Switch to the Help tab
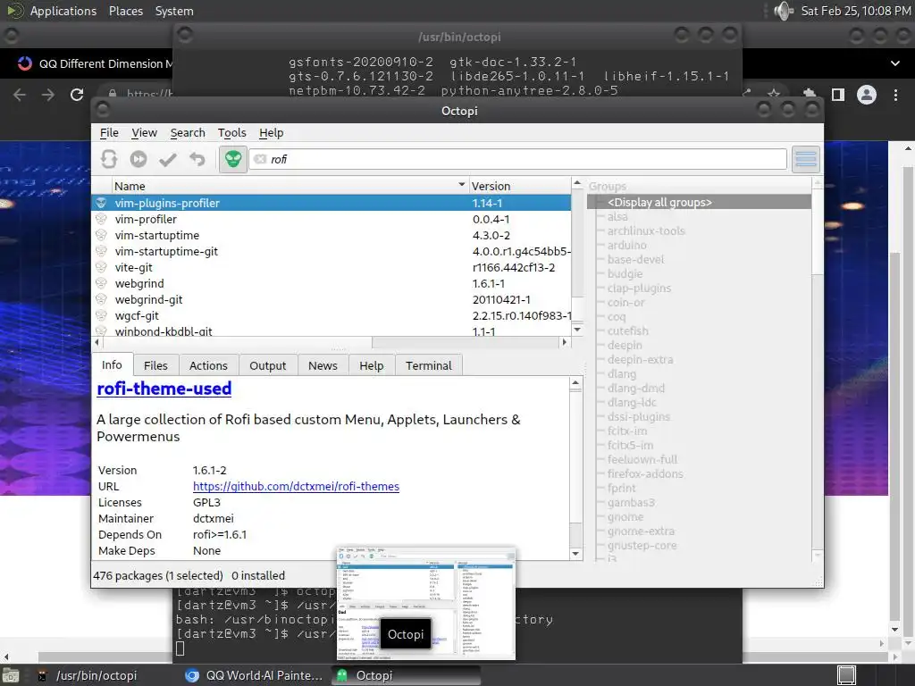This screenshot has height=686, width=915. (372, 365)
